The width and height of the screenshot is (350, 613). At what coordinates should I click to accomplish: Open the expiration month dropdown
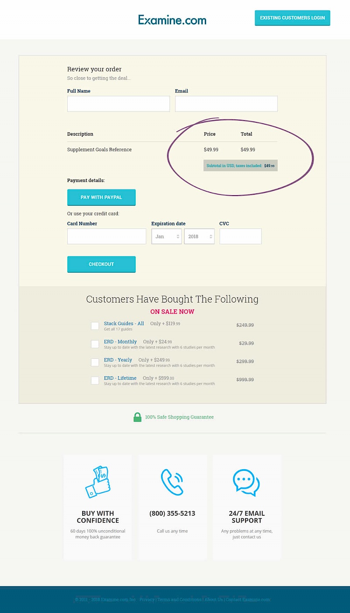167,236
